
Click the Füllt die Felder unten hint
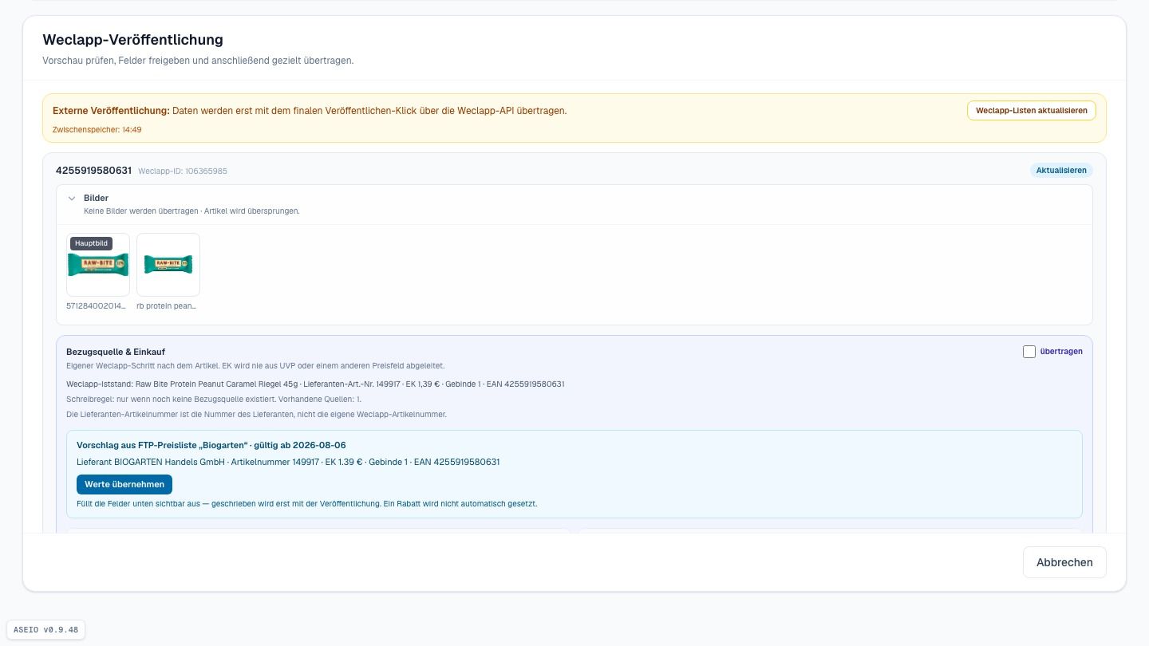307,504
